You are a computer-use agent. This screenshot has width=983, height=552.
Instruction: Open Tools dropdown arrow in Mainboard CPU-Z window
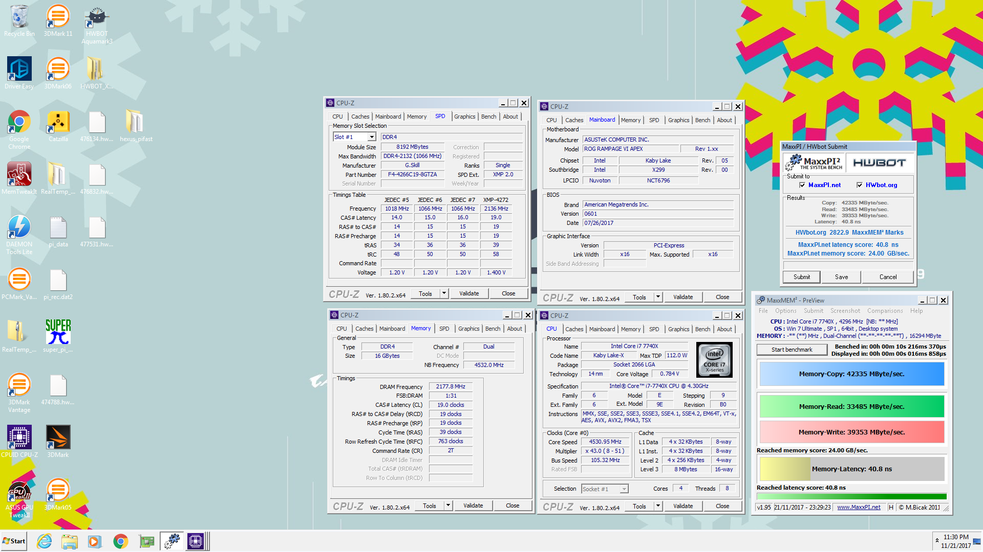point(658,297)
